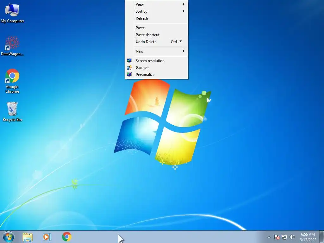The height and width of the screenshot is (243, 324).
Task: Open the Action Center flag icon
Action: [277, 237]
